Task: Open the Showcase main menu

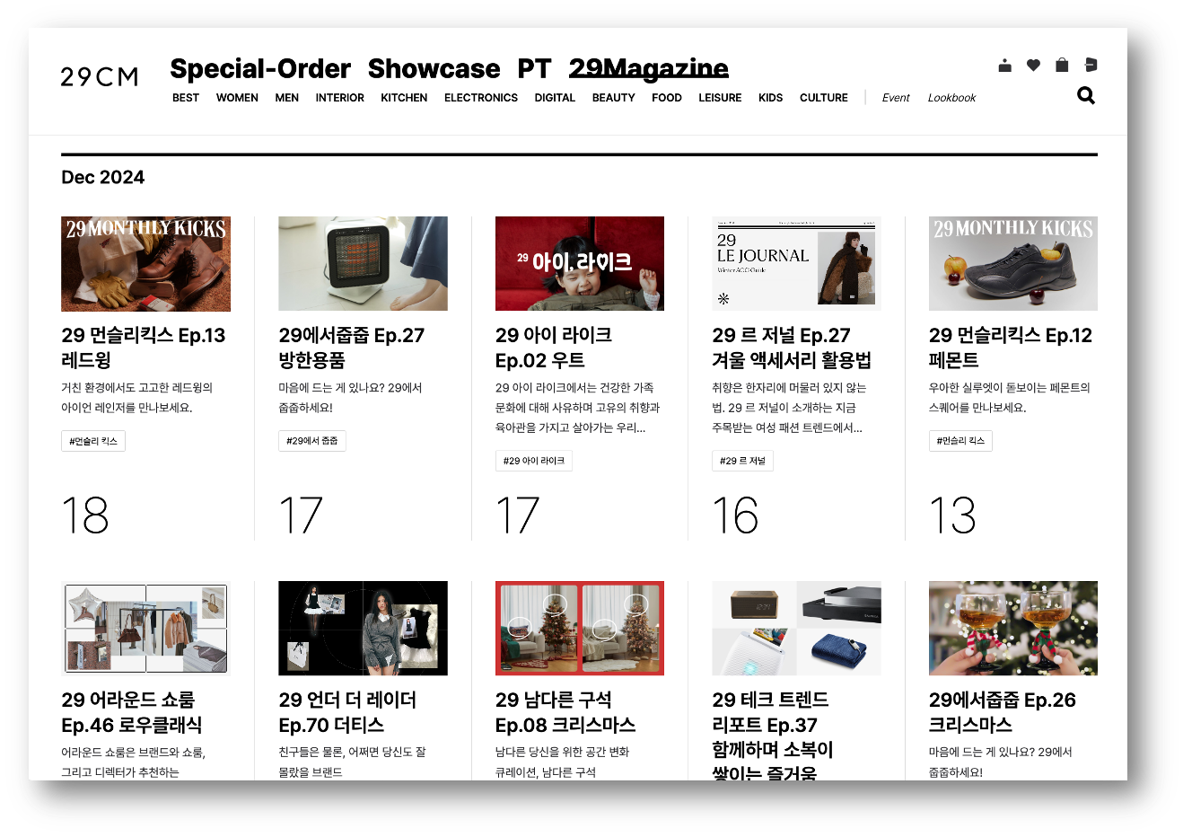Action: click(434, 68)
